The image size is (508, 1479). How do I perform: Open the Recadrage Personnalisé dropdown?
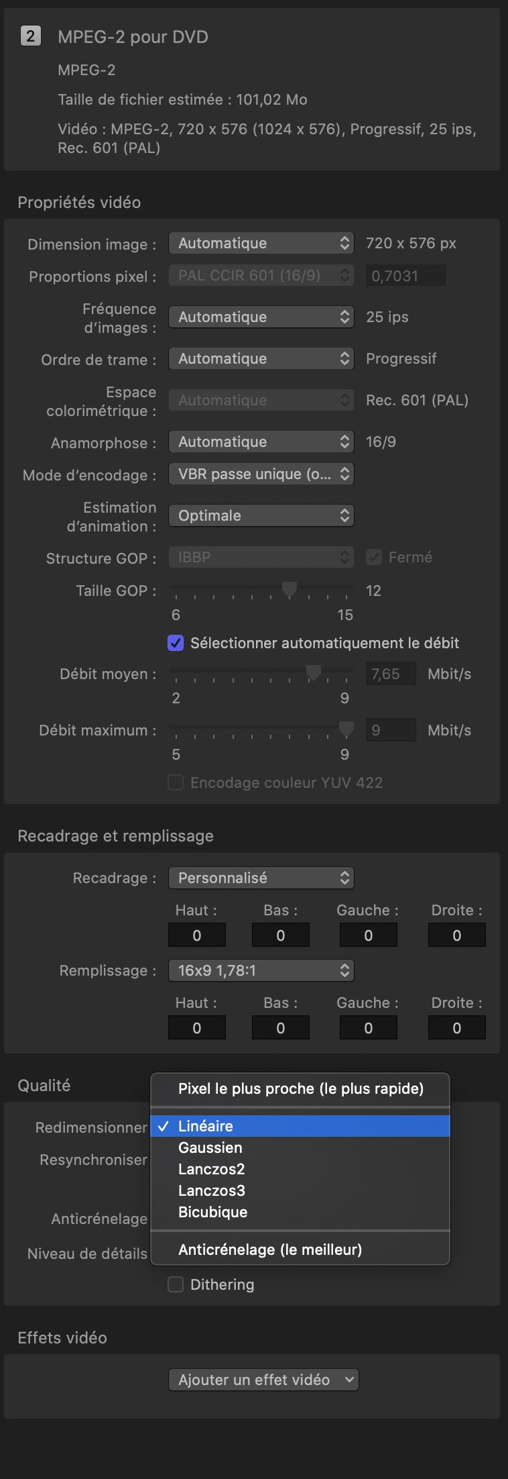tap(261, 878)
